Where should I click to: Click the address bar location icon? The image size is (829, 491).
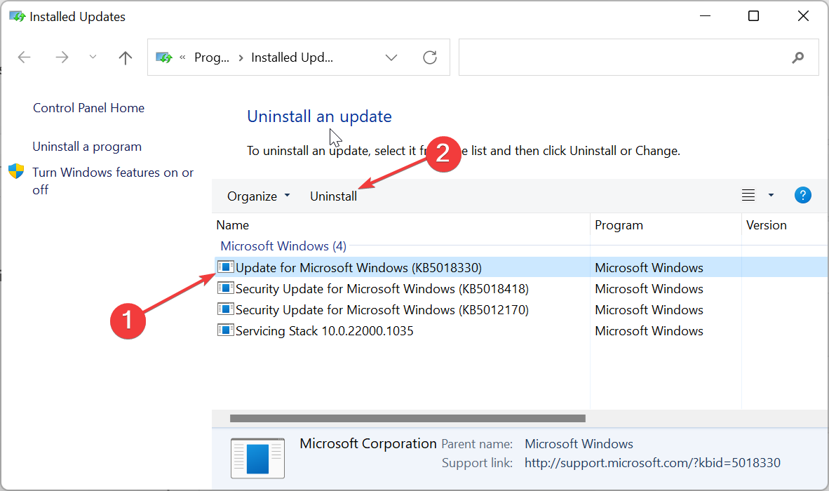point(164,57)
